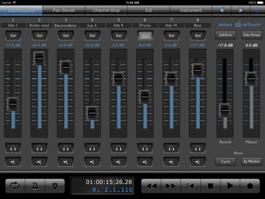Image resolution: width=265 pixels, height=199 pixels.
Task: Arm recording with the record button
Action: pos(250,186)
